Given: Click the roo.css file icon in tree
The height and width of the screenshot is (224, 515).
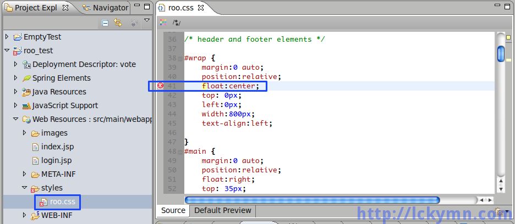Looking at the screenshot, I should tap(43, 203).
